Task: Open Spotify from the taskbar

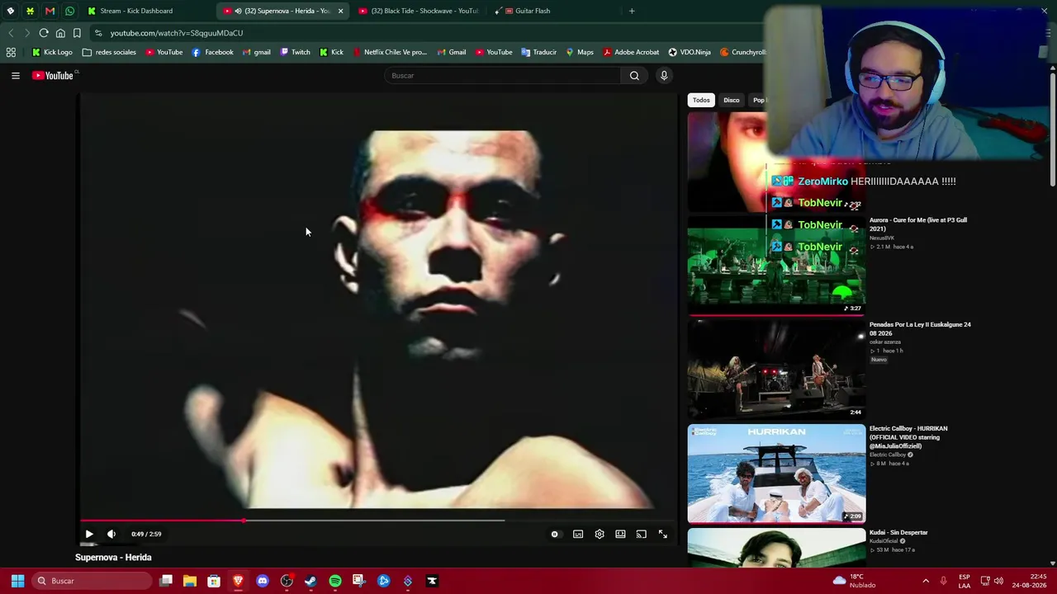Action: click(x=335, y=581)
